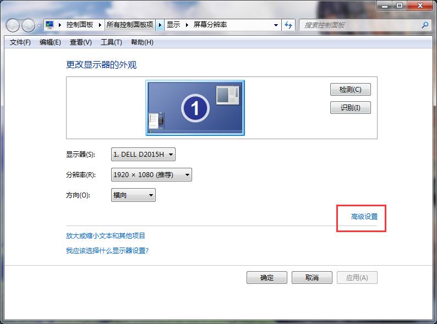Open the 分辨率 1920 × 1080 dropdown
This screenshot has width=437, height=324.
151,175
